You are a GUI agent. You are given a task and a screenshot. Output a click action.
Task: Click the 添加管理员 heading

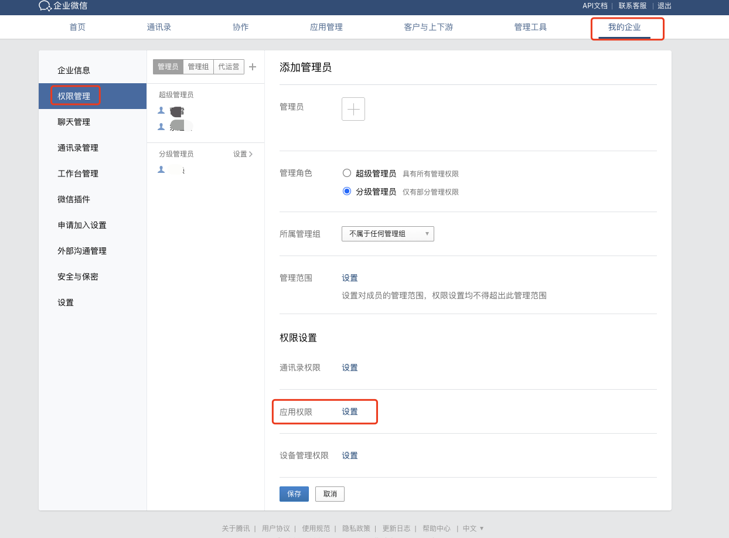pyautogui.click(x=305, y=67)
